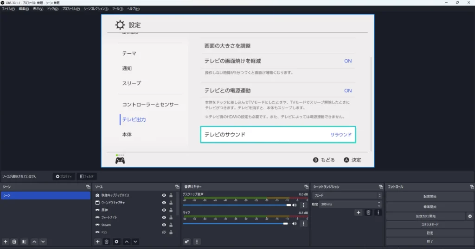The image size is (475, 249).
Task: Move the source down with the down arrow
Action: tap(135, 242)
